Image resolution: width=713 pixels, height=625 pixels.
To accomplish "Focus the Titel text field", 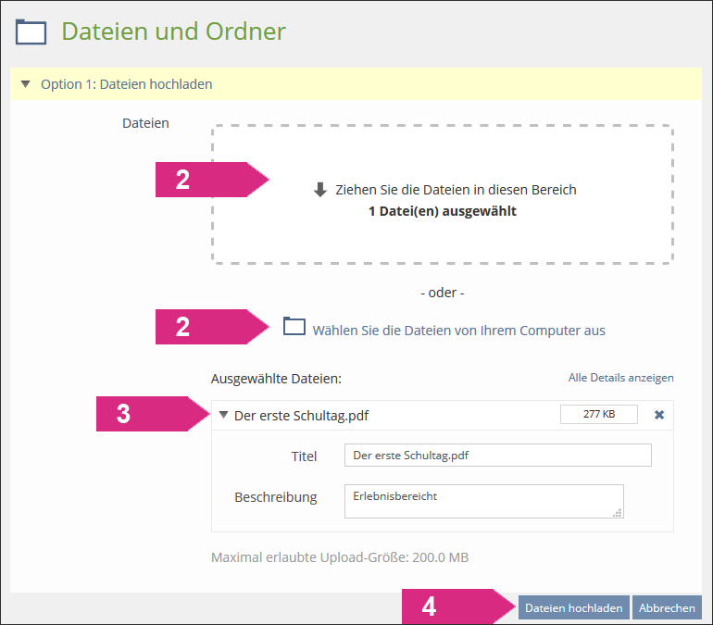I will 497,456.
